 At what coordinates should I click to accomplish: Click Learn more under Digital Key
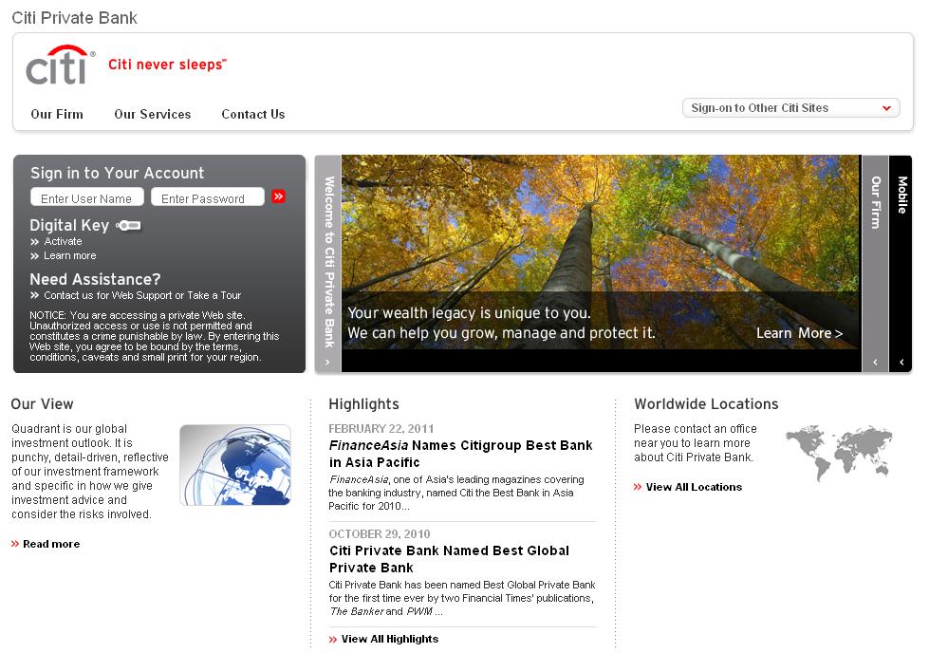click(x=70, y=255)
